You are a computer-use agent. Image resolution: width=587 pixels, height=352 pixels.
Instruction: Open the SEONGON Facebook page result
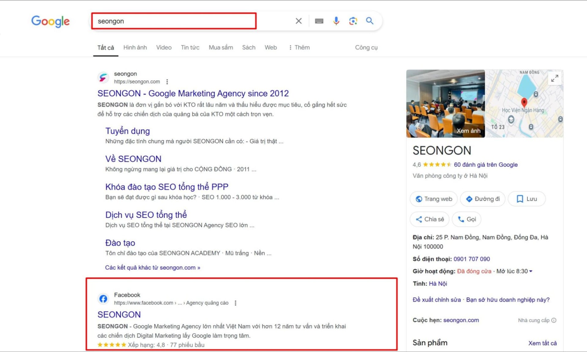119,314
